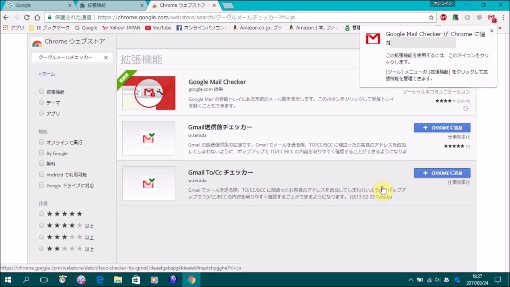Open a new tab

(228, 6)
